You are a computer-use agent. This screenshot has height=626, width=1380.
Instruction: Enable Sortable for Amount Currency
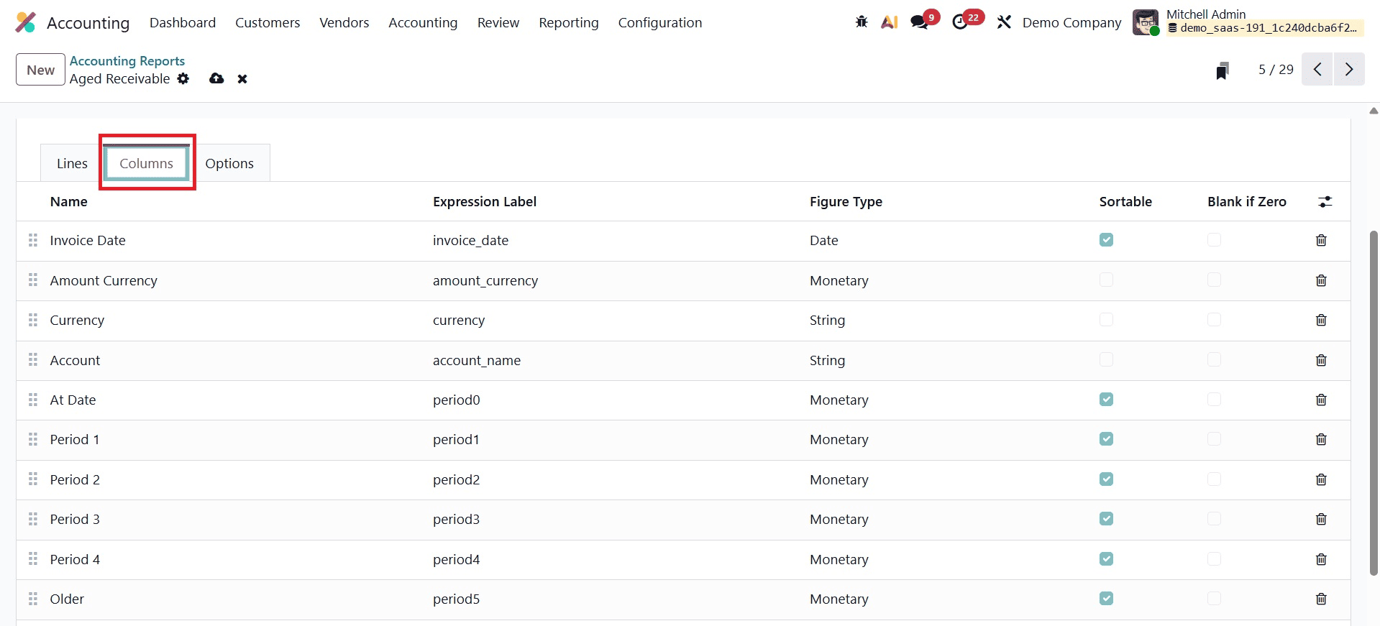tap(1106, 280)
